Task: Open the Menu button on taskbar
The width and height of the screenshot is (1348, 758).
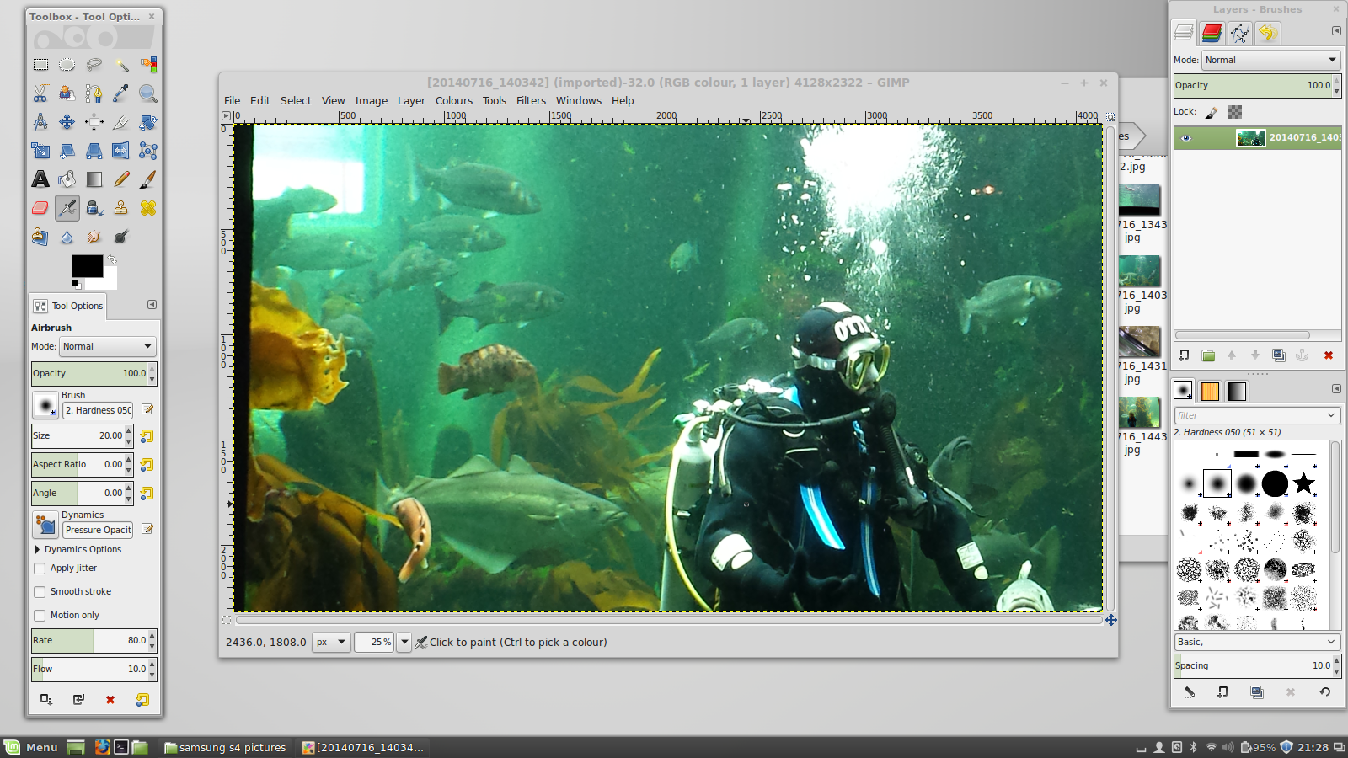Action: pos(32,747)
